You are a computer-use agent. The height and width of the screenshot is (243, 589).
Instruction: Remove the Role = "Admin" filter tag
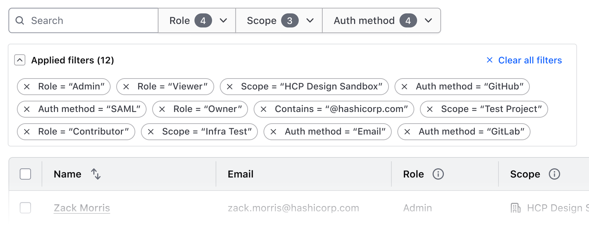pos(27,87)
